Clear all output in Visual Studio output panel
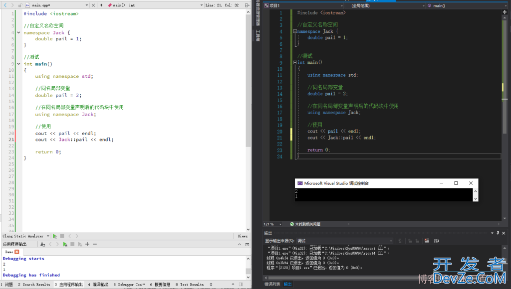Screen dimensions: 511x289 pyautogui.click(x=427, y=241)
